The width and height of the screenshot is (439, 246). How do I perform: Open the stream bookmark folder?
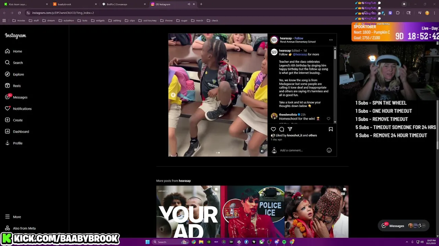tap(48, 20)
